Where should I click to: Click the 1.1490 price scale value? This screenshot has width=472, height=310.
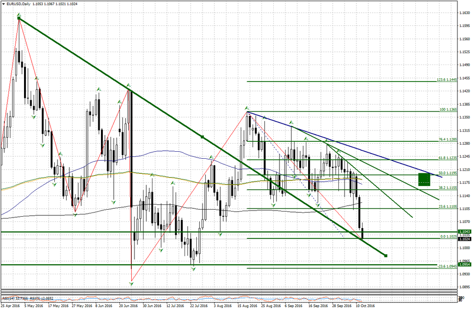pos(465,65)
